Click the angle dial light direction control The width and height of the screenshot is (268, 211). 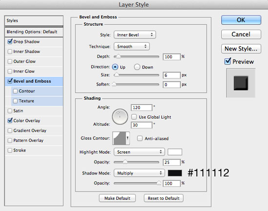click(x=120, y=117)
